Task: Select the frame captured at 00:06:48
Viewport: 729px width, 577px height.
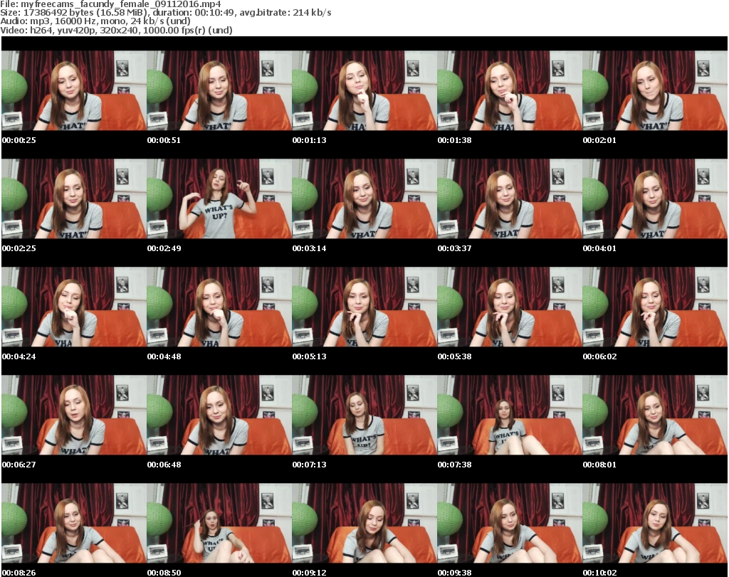Action: [219, 415]
